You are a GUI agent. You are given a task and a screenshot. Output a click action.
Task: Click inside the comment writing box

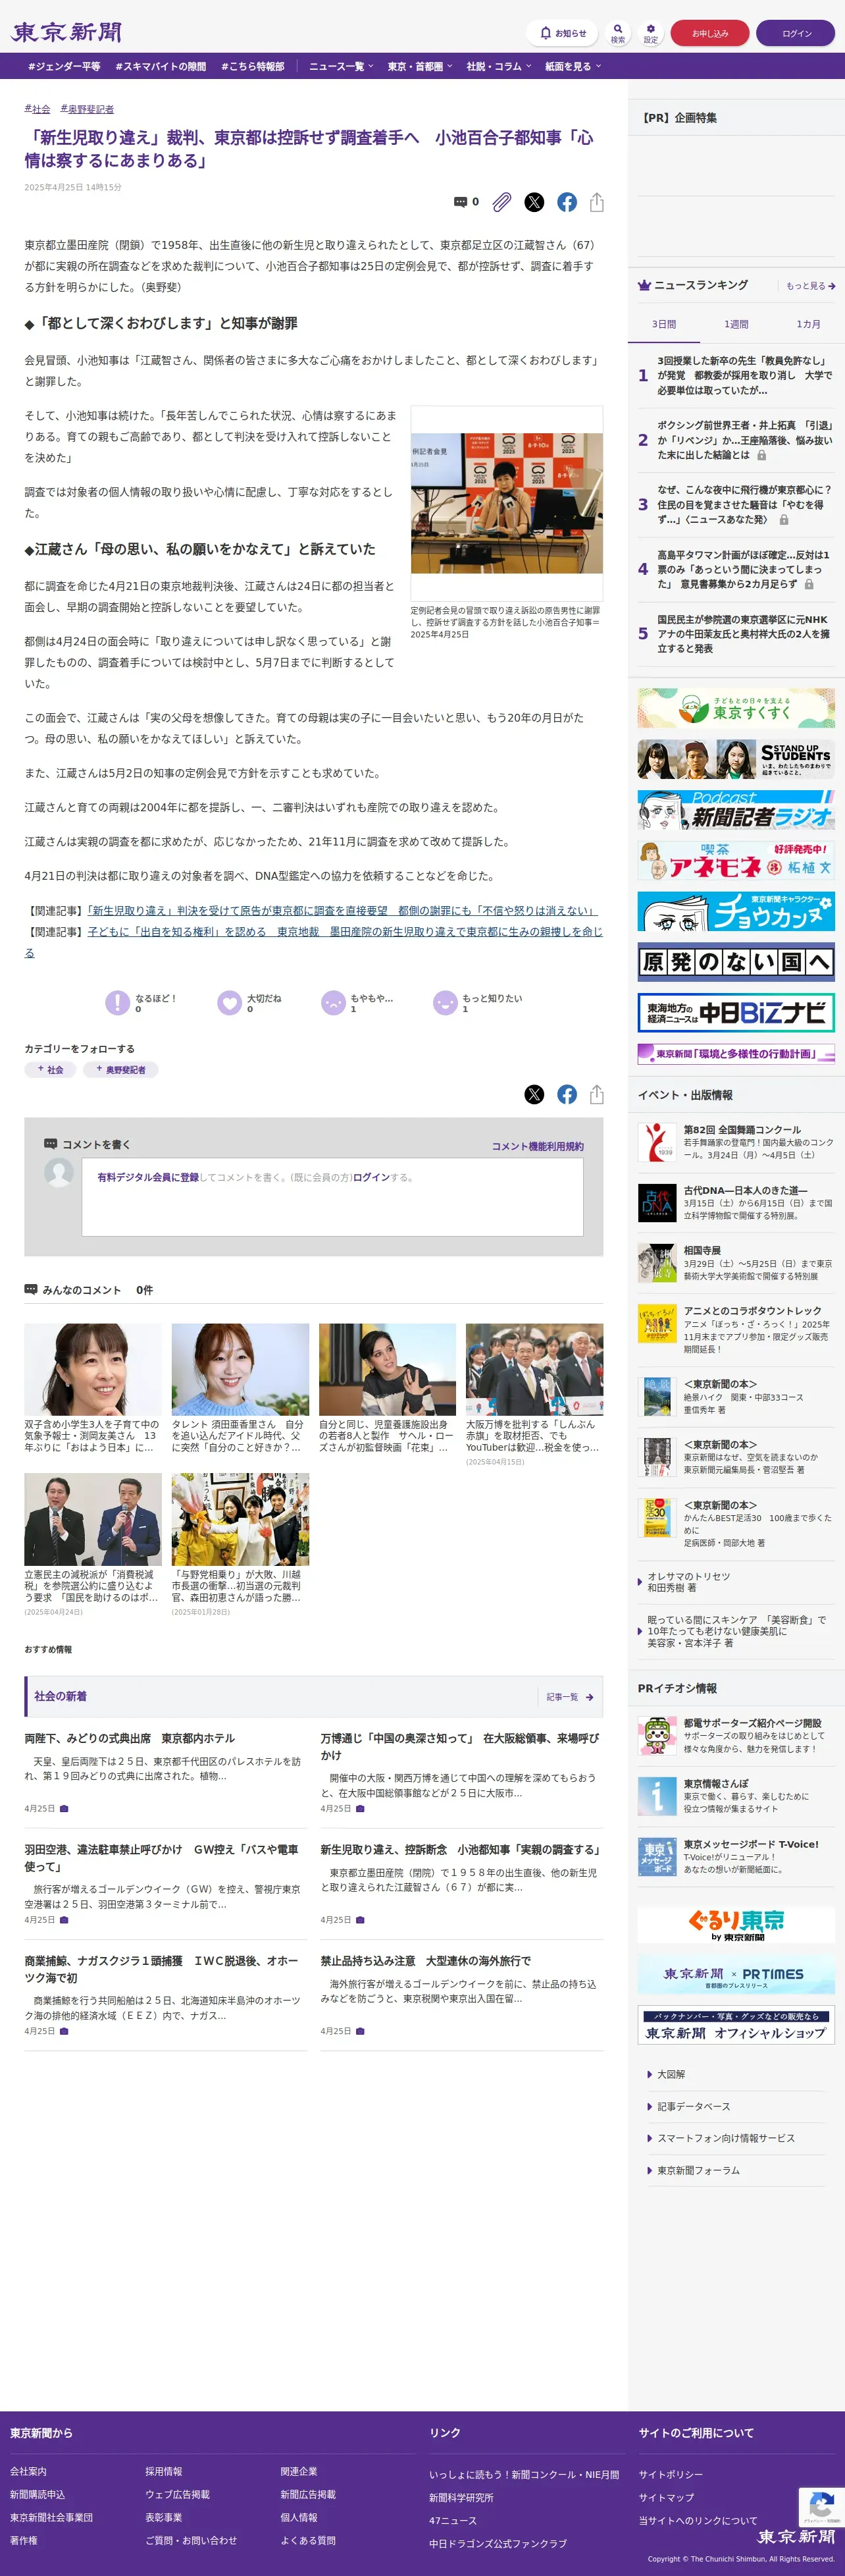click(x=332, y=1198)
